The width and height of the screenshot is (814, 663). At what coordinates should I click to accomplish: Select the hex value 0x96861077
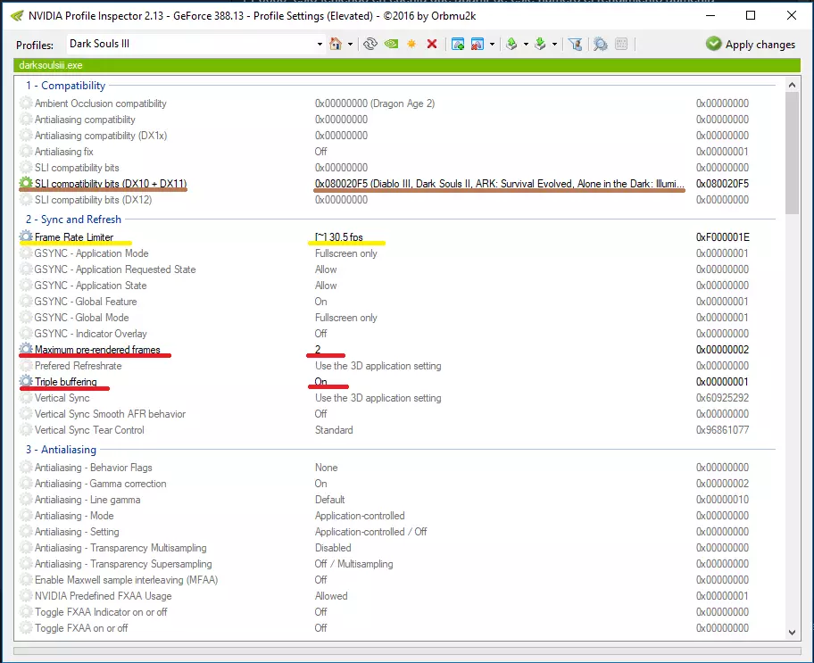coord(723,430)
